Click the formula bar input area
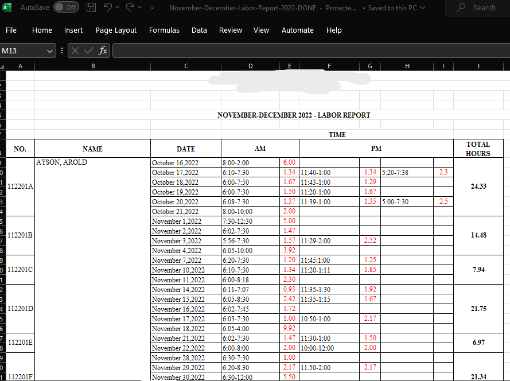Screen dimensions: 510x381 click(312, 50)
